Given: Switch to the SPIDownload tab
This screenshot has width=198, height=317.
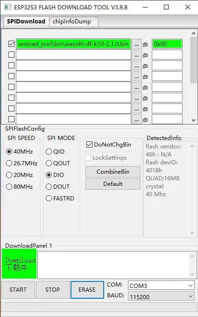Looking at the screenshot, I should (26, 22).
